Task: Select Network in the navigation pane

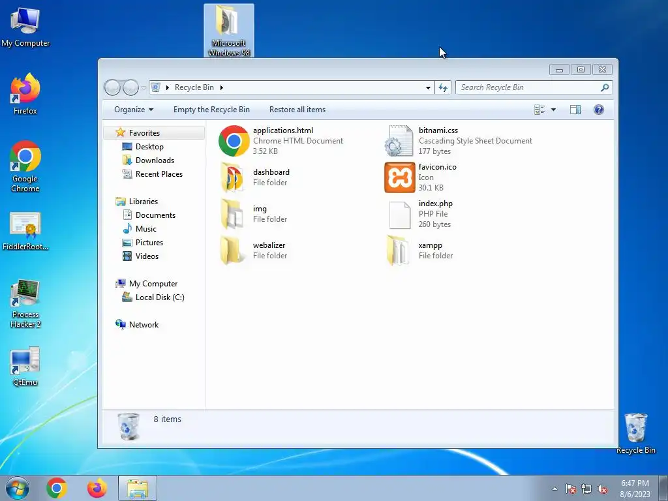Action: [144, 325]
